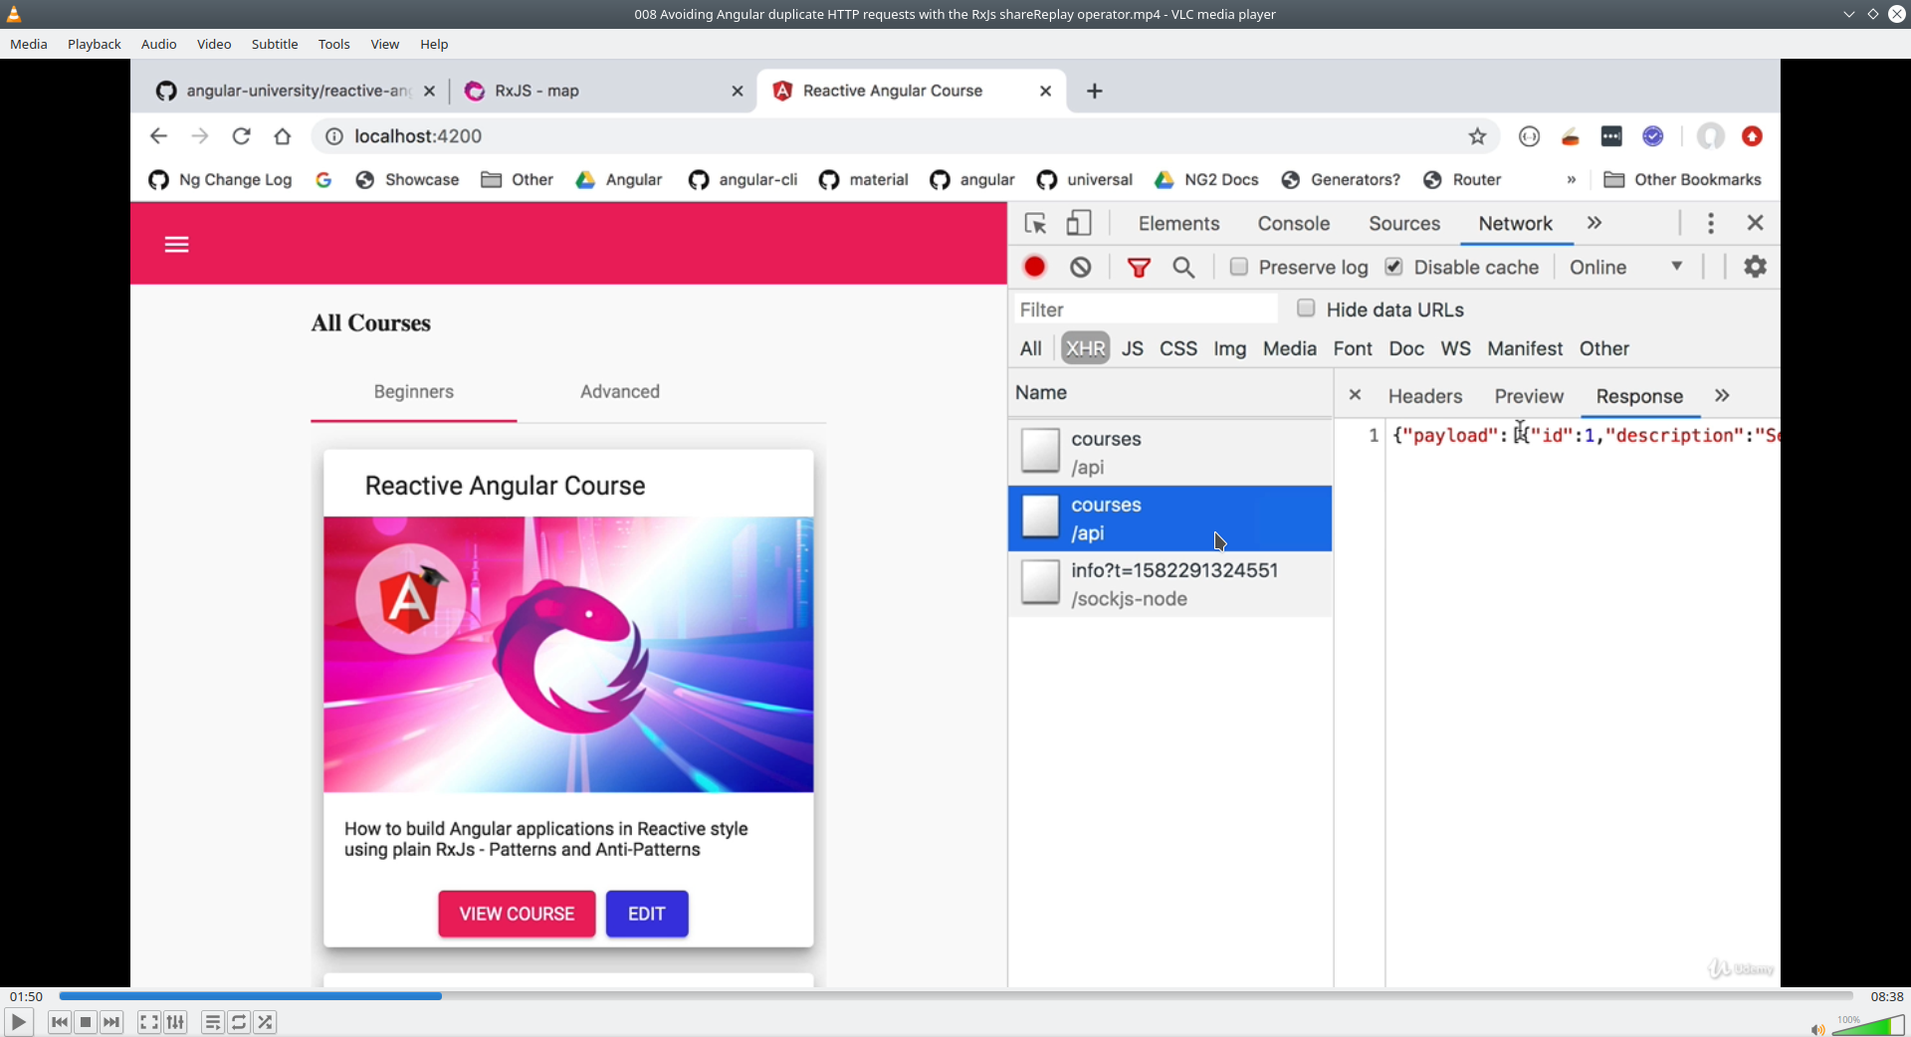Open the View menu in VLC
Viewport: 1911px width, 1037px height.
pos(385,44)
